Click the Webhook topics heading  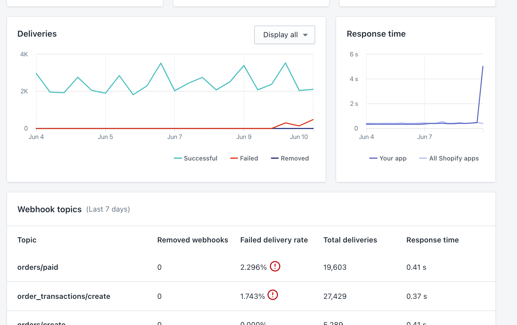pyautogui.click(x=49, y=209)
